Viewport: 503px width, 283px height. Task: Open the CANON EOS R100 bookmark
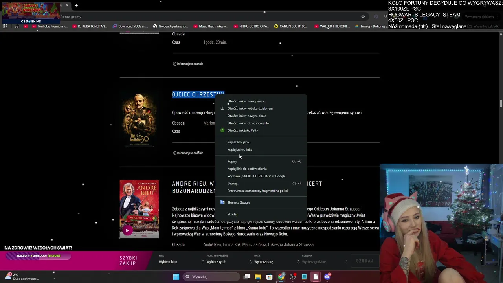pyautogui.click(x=291, y=26)
